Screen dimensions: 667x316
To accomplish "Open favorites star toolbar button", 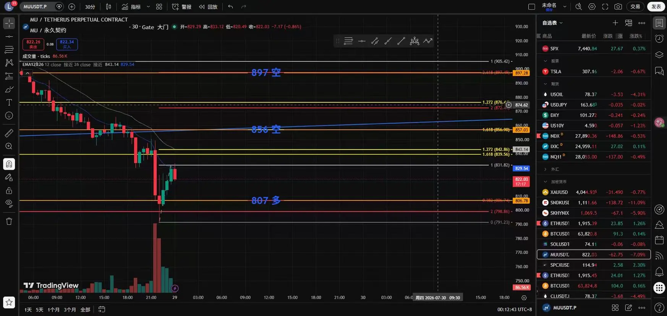I will 9,302.
